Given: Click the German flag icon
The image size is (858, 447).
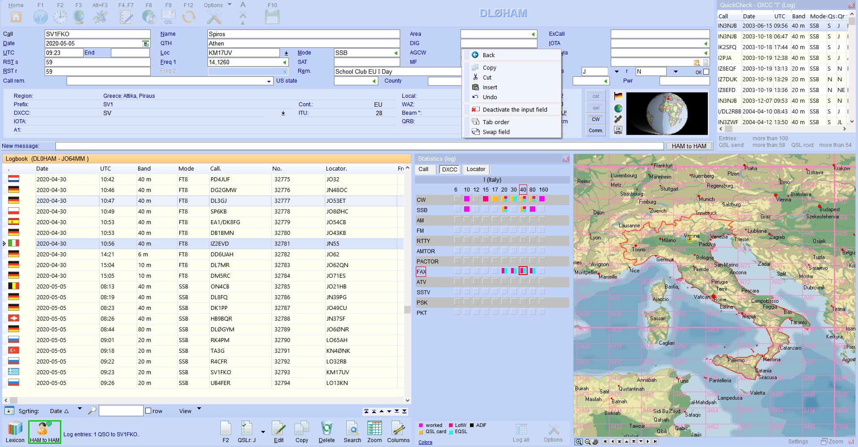Looking at the screenshot, I should pyautogui.click(x=618, y=96).
